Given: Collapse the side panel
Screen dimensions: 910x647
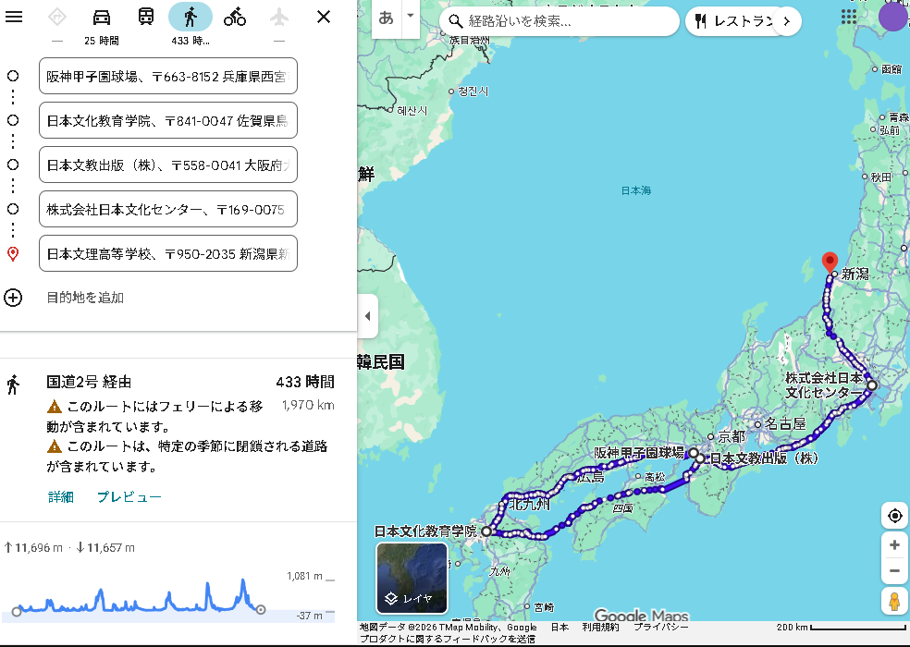Looking at the screenshot, I should click(367, 316).
